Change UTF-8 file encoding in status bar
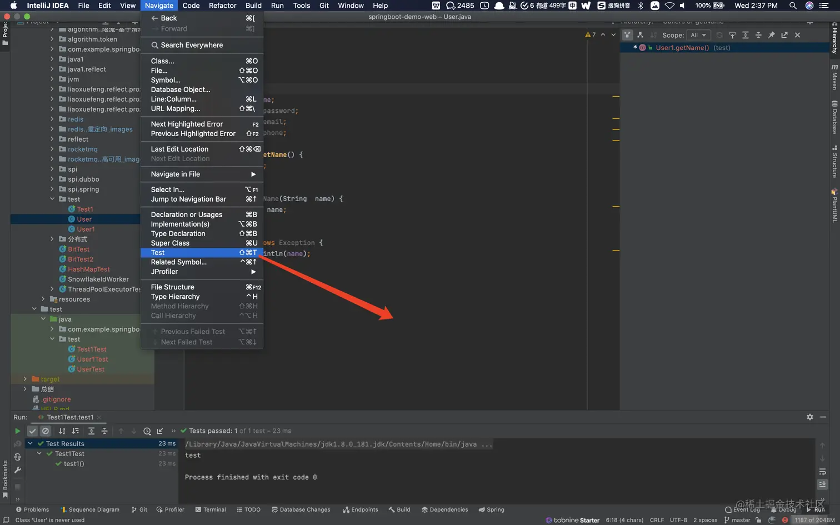This screenshot has height=525, width=840. [678, 520]
